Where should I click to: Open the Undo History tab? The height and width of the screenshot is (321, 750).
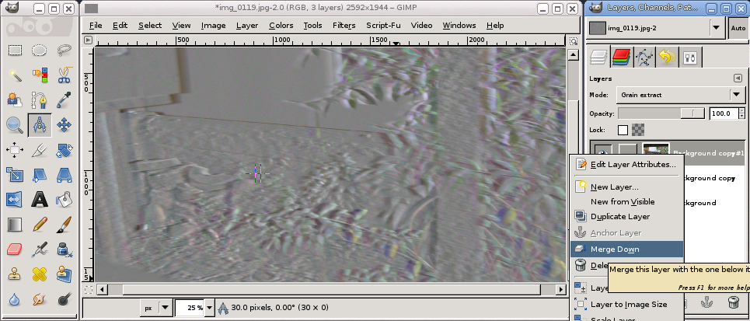click(x=666, y=57)
